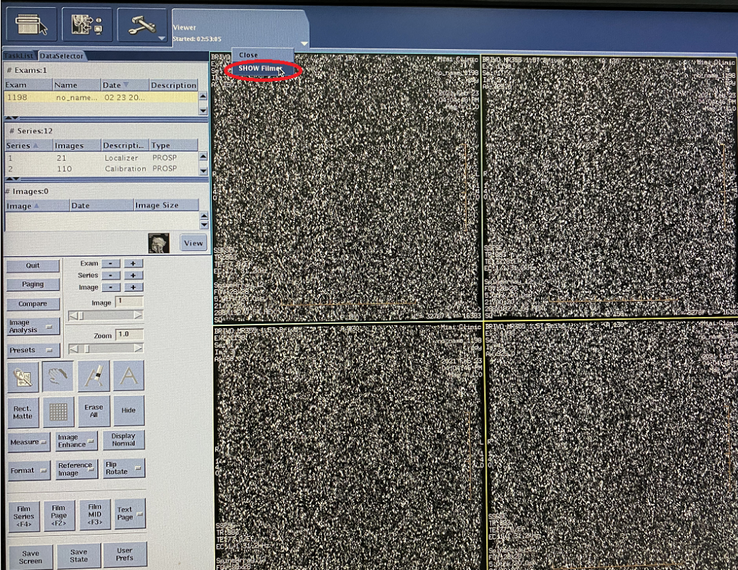Click Film Series F4 button
Image resolution: width=738 pixels, height=570 pixels.
coord(24,516)
